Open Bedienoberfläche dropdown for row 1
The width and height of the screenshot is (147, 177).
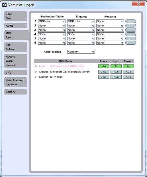(52, 21)
